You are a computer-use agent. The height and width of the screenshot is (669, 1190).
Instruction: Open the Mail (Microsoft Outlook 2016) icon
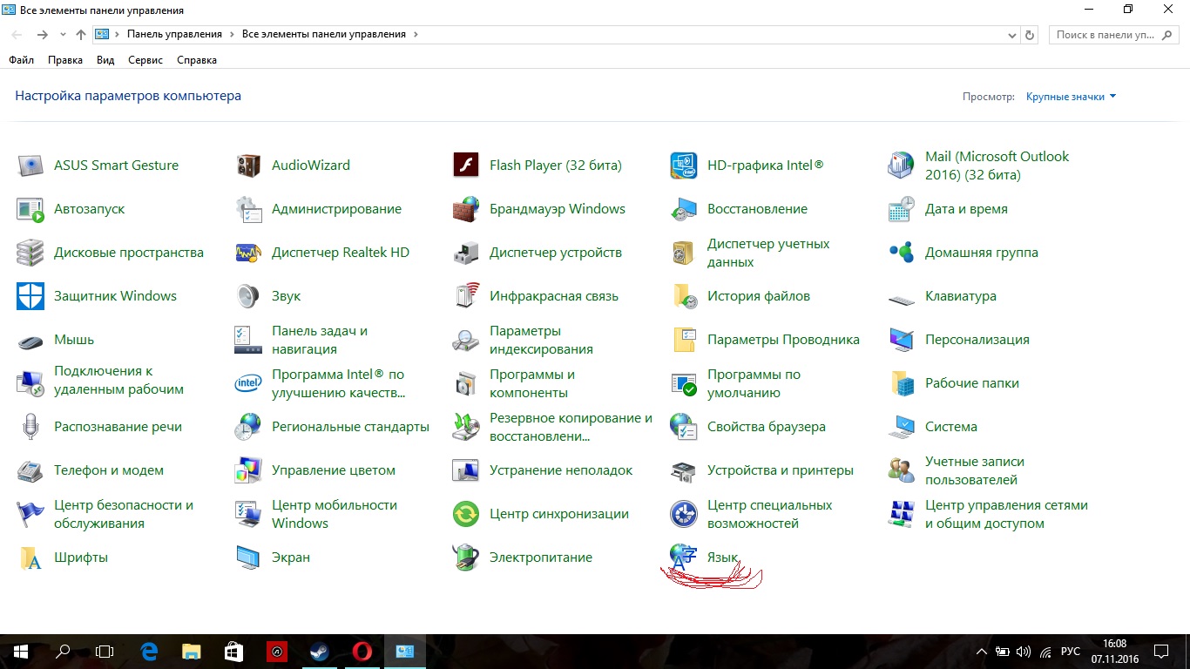(x=902, y=166)
